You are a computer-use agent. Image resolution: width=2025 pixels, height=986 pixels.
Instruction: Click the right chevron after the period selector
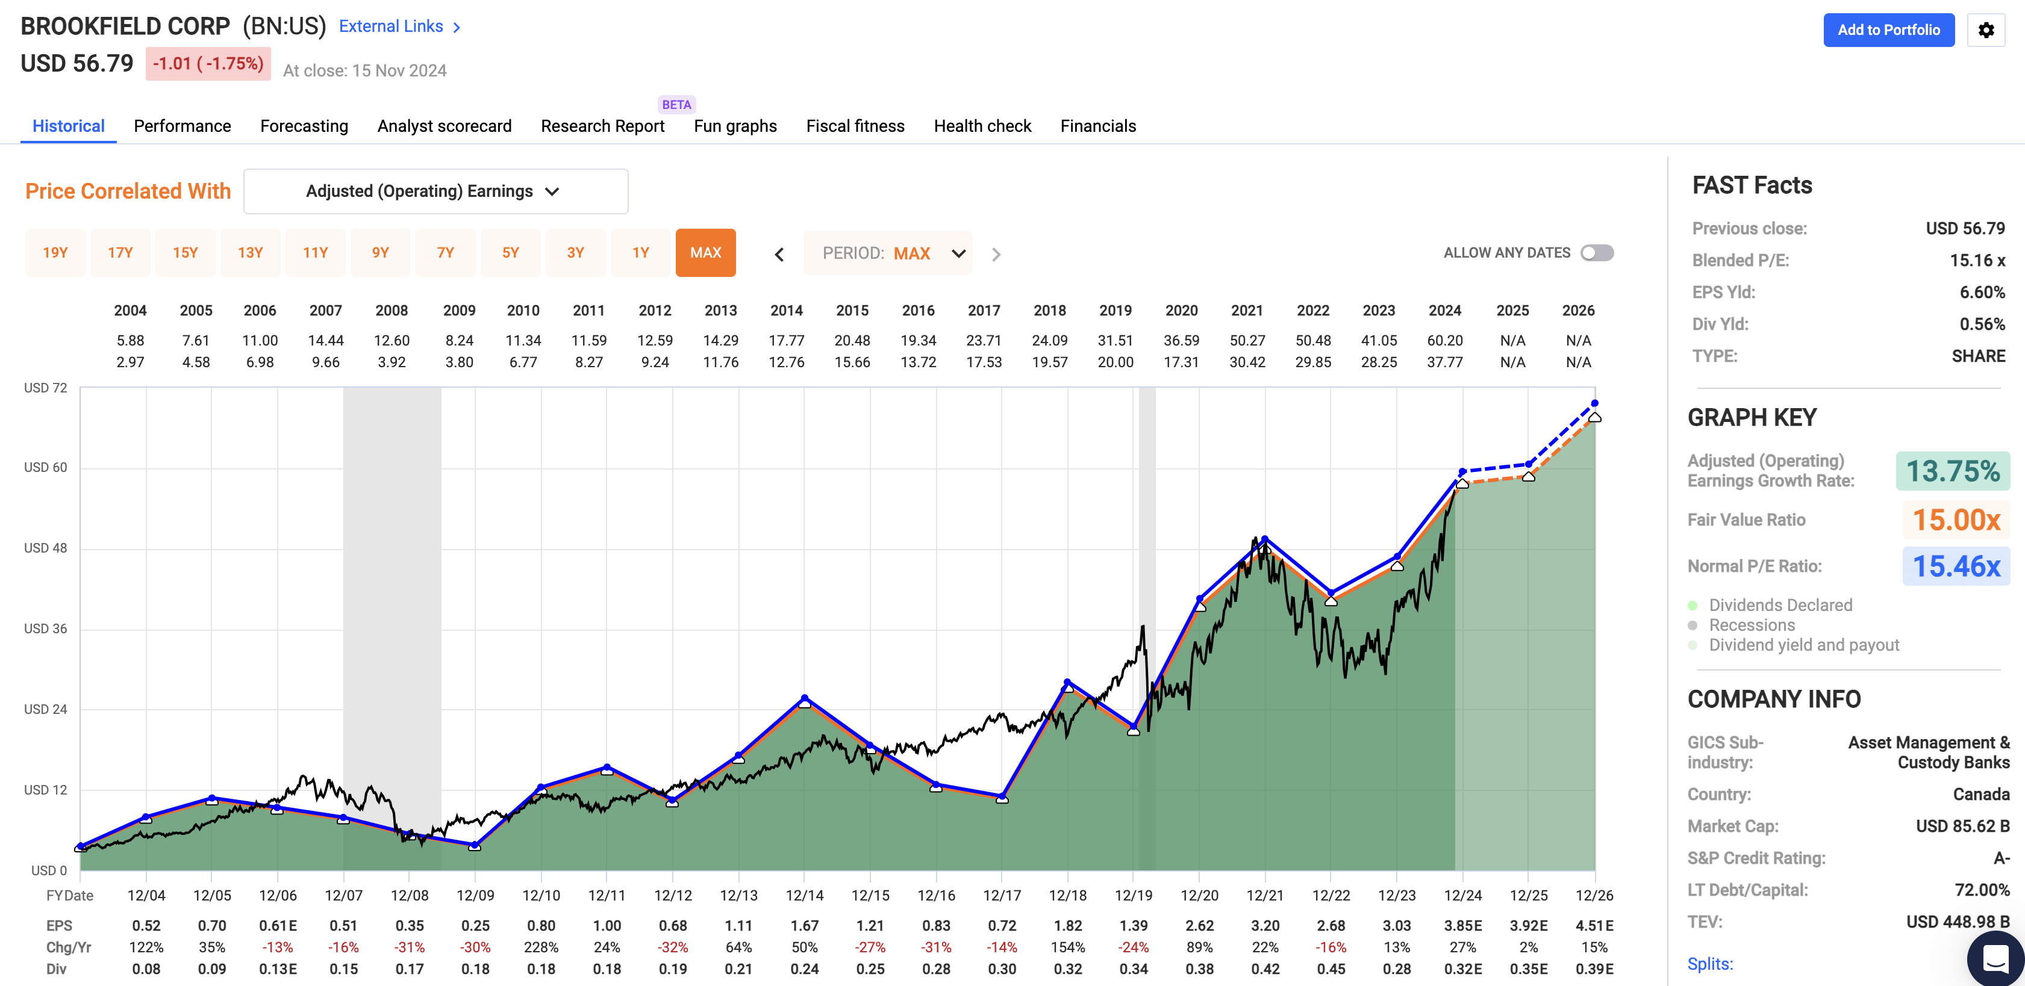click(x=996, y=254)
